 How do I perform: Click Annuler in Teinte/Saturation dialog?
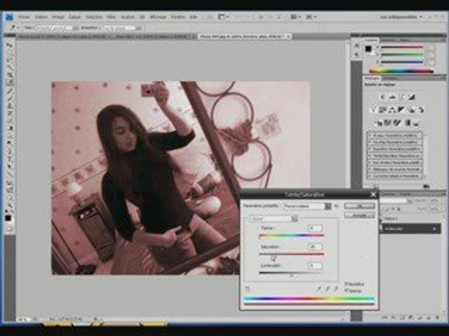click(360, 215)
